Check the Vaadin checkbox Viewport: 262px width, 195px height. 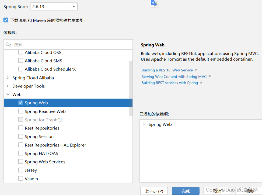click(20, 179)
